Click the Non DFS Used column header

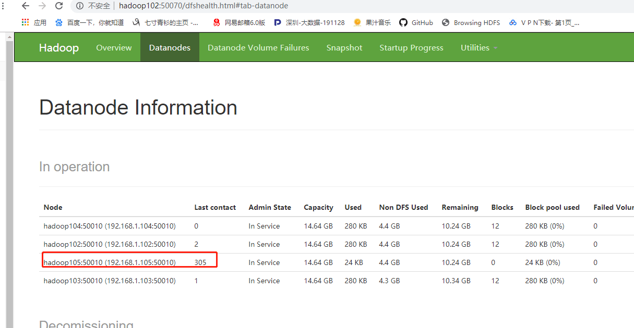point(403,207)
